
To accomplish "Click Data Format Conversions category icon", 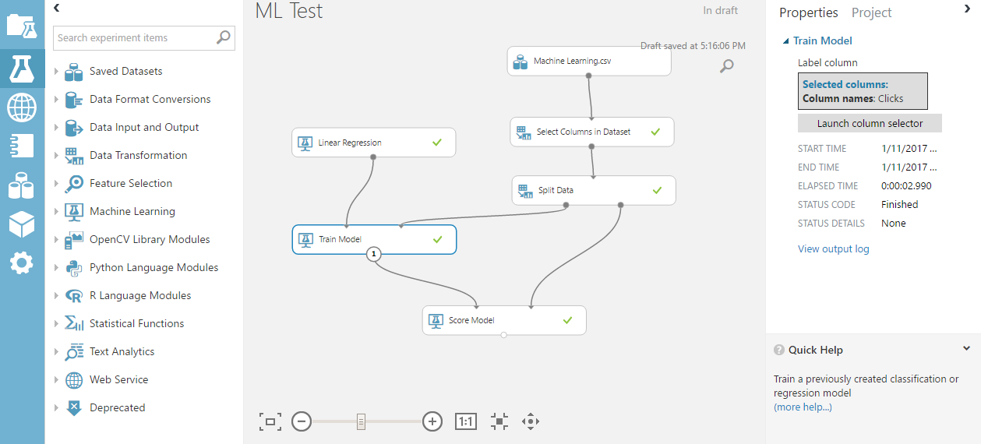I will point(74,100).
